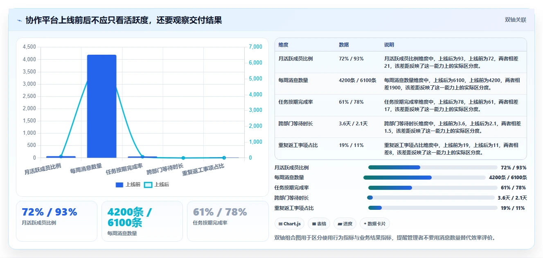Click the footer note about 双轴组合图
Viewport: 543px width, 258px height.
pyautogui.click(x=385, y=238)
